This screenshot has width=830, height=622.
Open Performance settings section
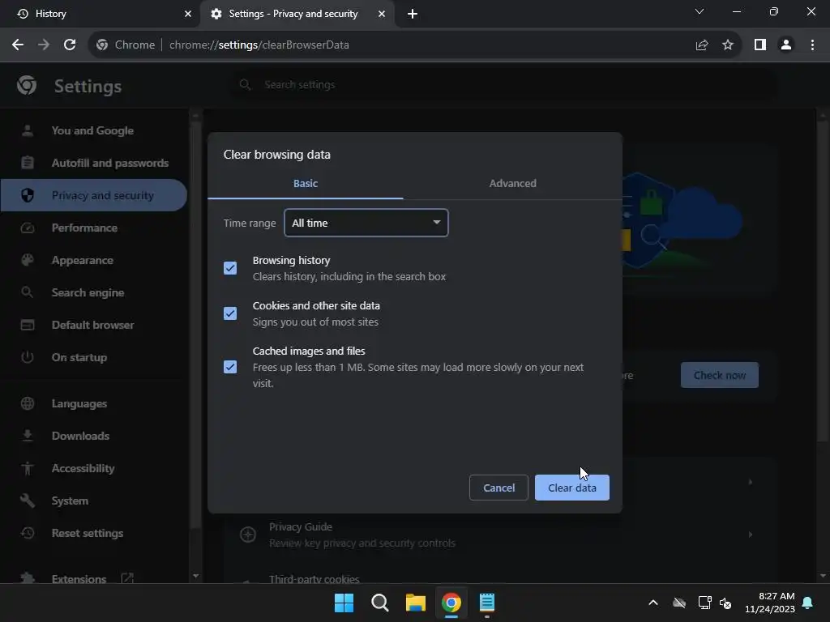[93, 228]
